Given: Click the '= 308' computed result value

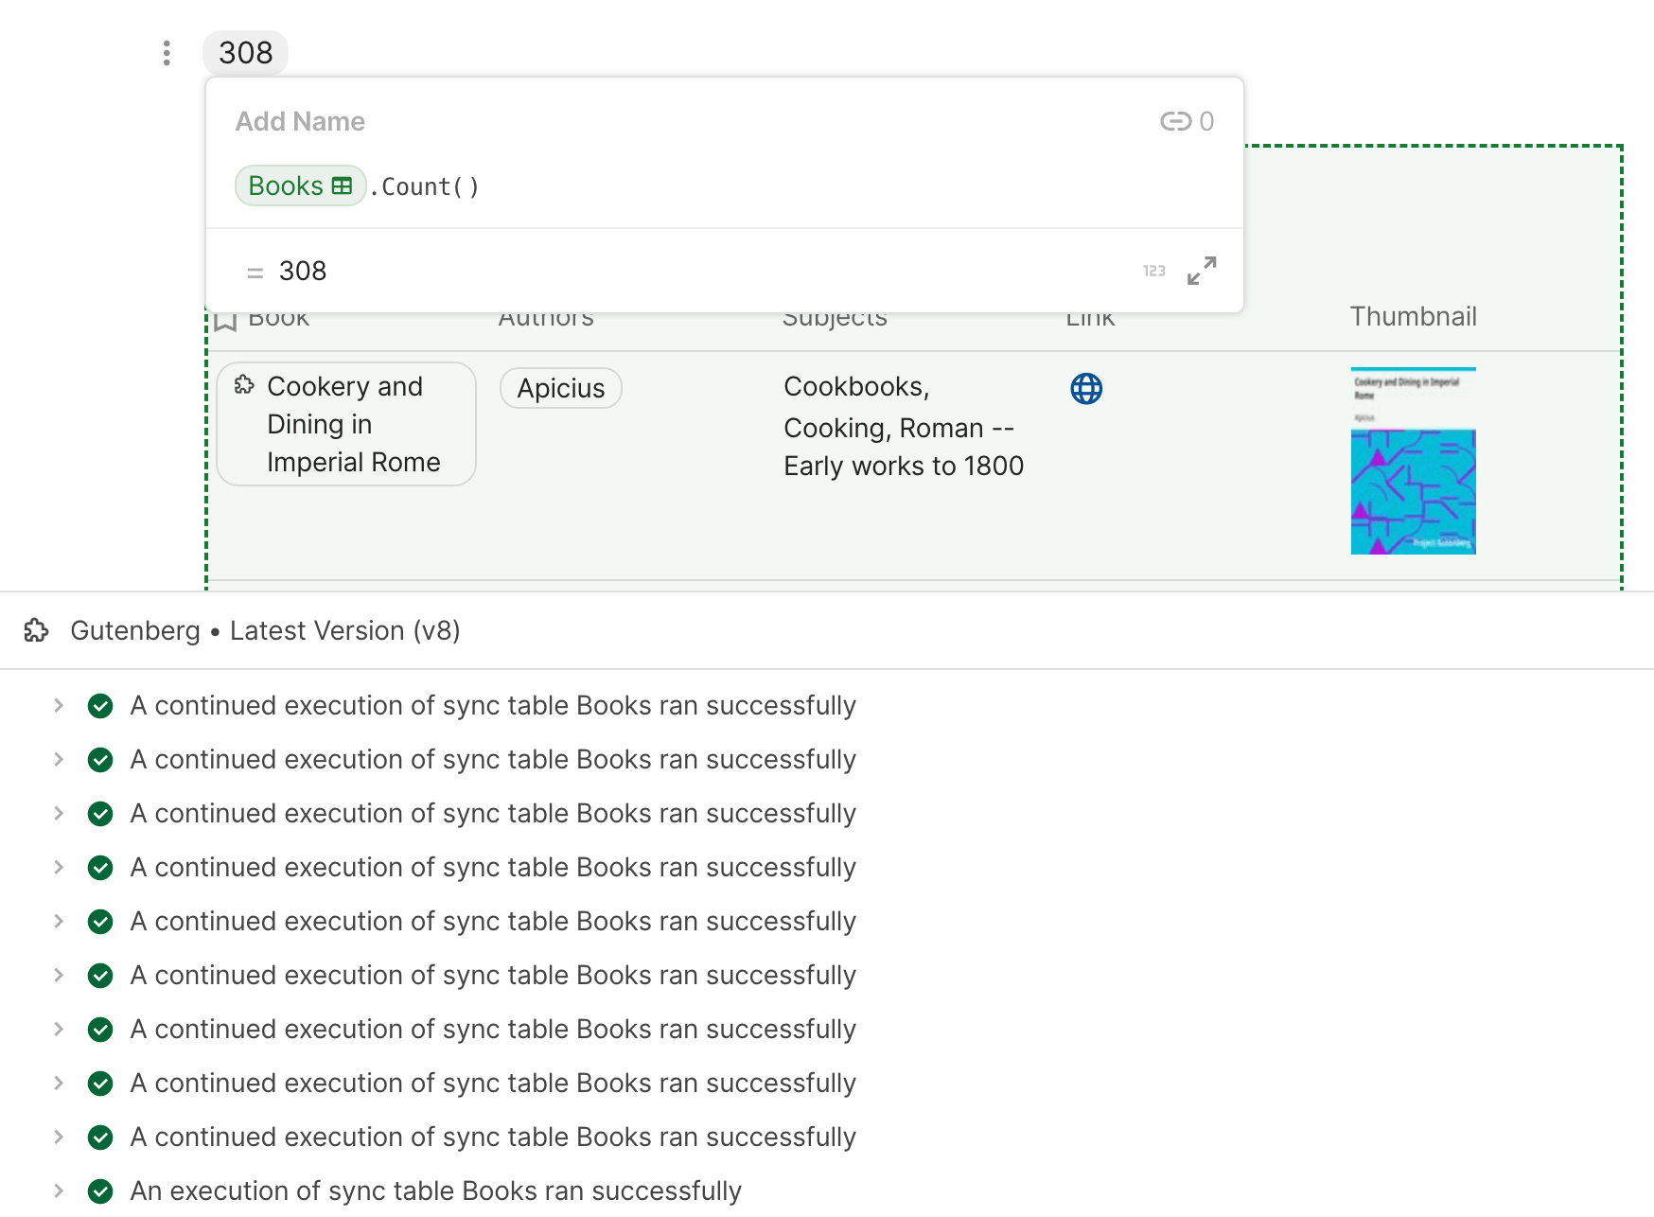Looking at the screenshot, I should click(302, 271).
